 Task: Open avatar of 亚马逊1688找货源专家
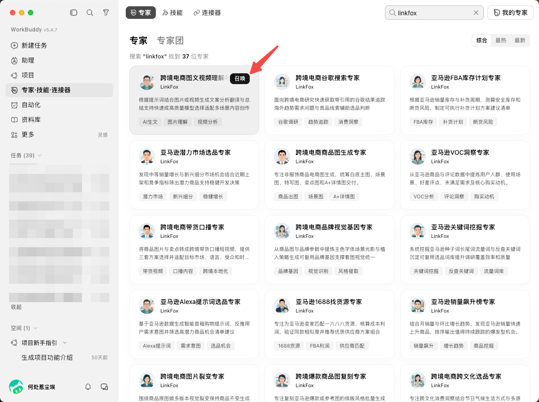pos(282,306)
